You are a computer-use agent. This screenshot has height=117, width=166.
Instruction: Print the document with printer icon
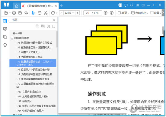click(x=14, y=13)
